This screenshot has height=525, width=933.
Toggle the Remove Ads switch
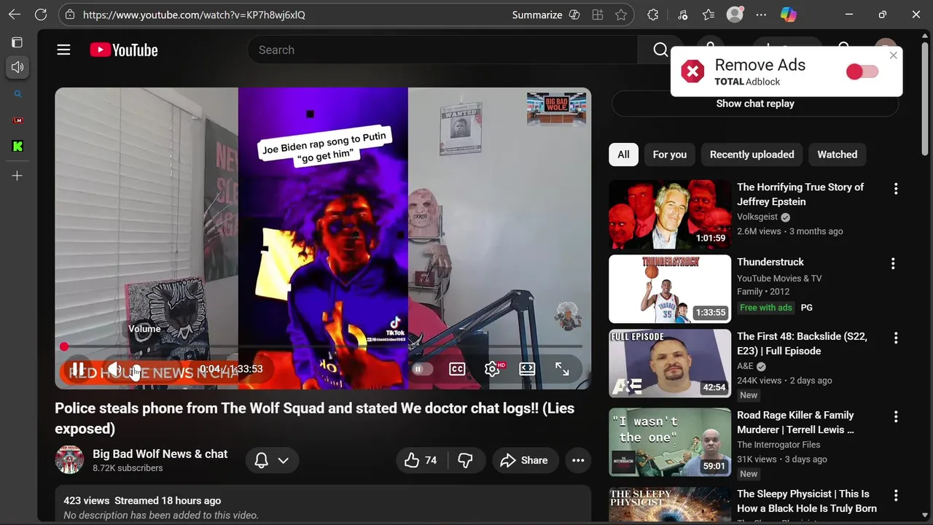tap(862, 71)
